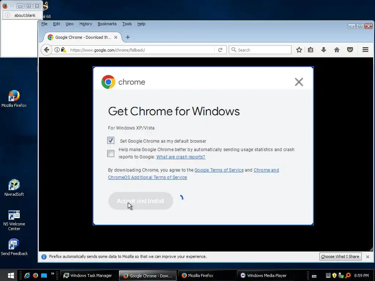375x281 pixels.
Task: Open Send Feedback desktop shortcut
Action: (14, 247)
